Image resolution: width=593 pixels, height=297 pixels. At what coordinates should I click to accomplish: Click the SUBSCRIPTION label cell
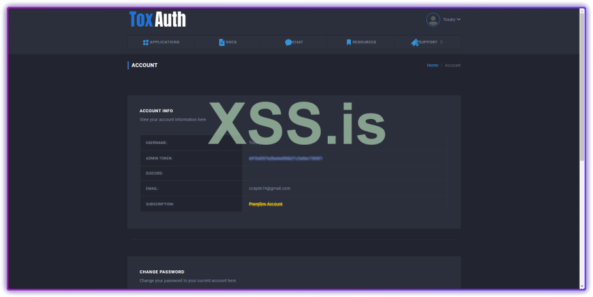coord(191,204)
